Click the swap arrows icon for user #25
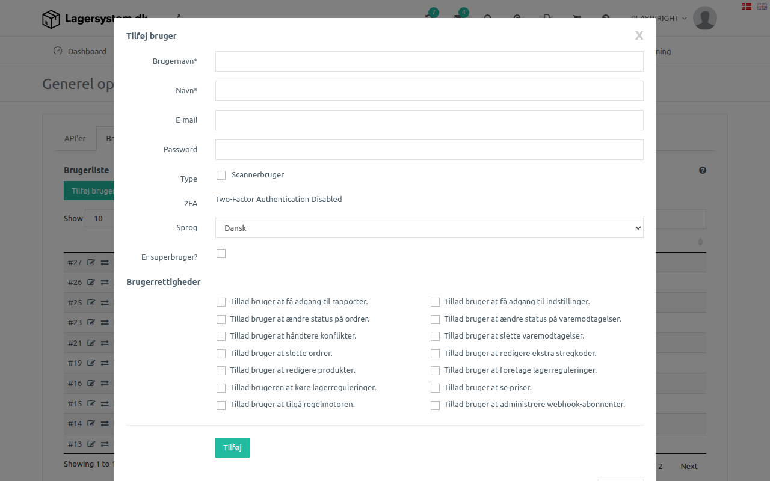770x481 pixels. [105, 302]
